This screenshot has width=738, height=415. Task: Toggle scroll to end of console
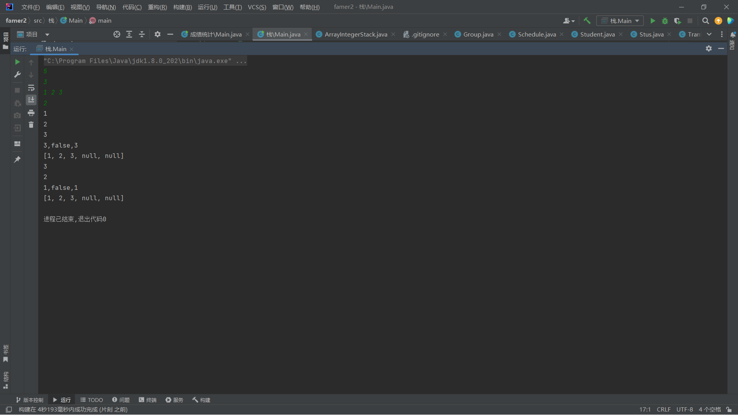pyautogui.click(x=31, y=100)
